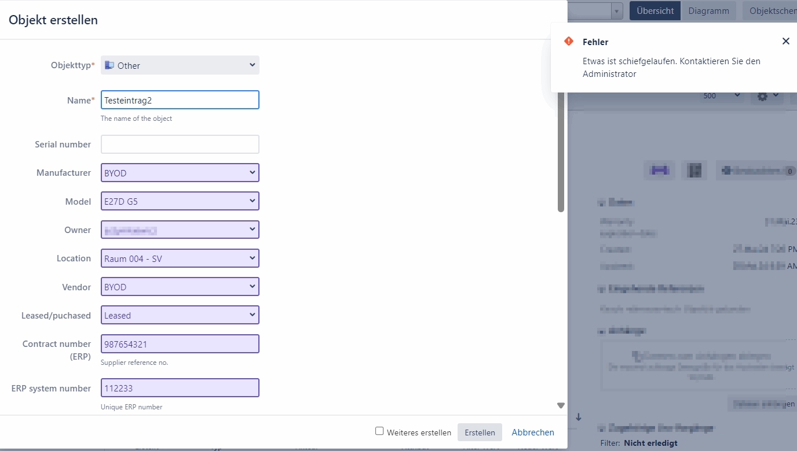This screenshot has height=451, width=797.
Task: Open the Leased/puchased dropdown
Action: (180, 315)
